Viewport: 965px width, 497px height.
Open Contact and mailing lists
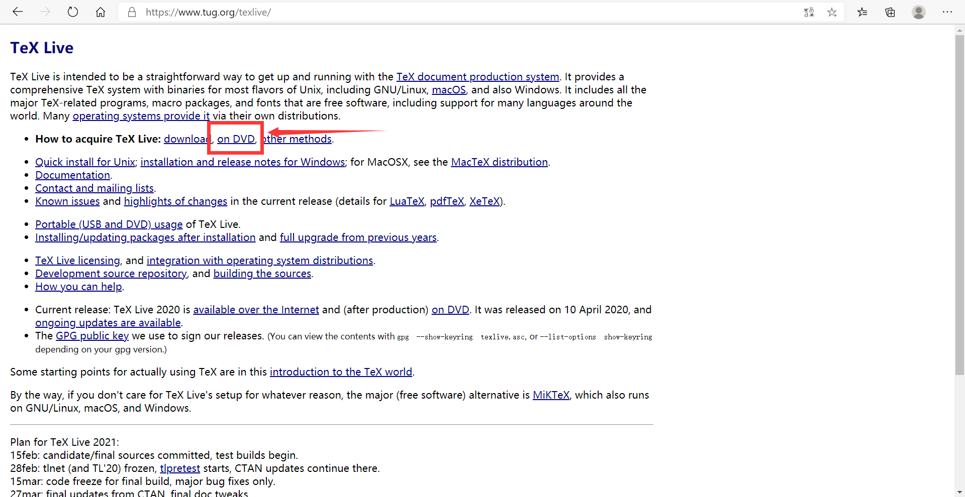[x=94, y=188]
